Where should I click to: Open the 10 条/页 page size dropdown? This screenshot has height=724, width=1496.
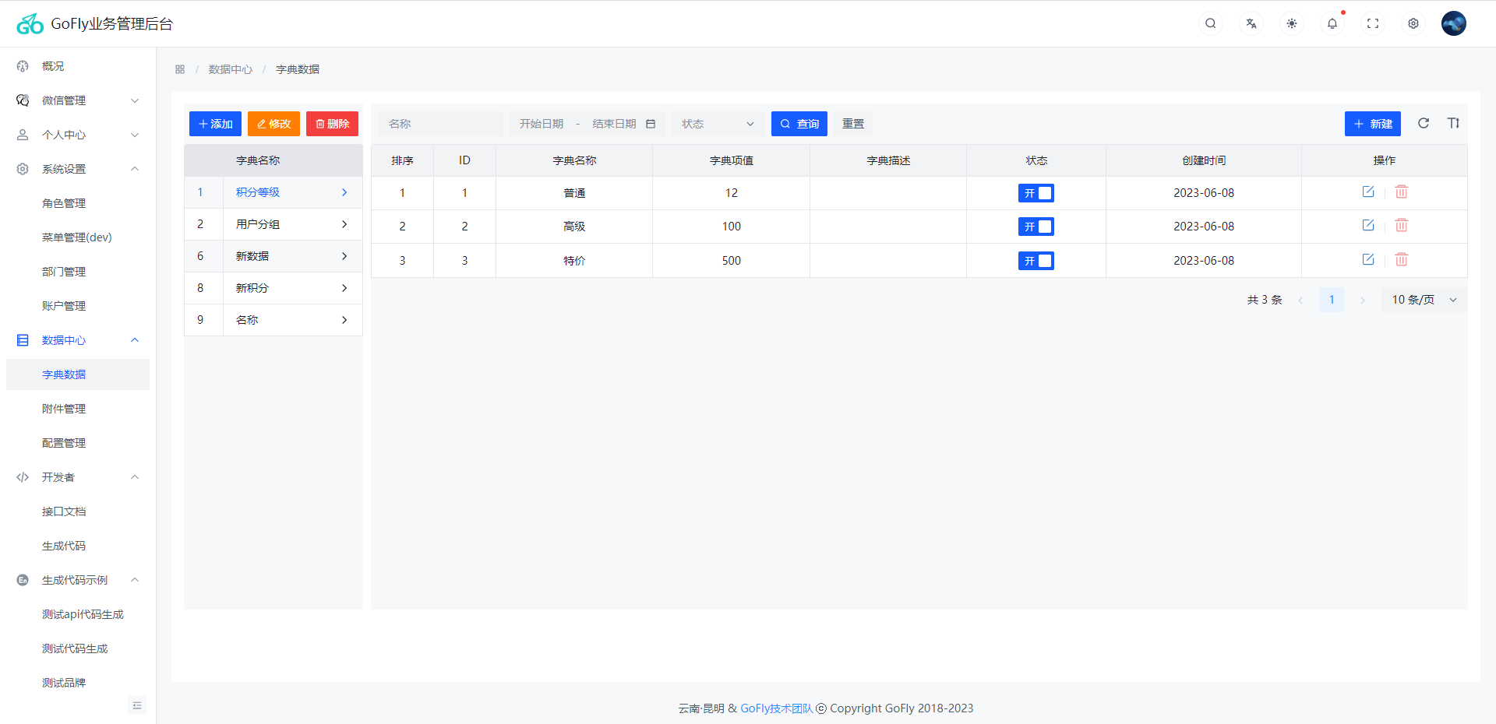pyautogui.click(x=1424, y=300)
